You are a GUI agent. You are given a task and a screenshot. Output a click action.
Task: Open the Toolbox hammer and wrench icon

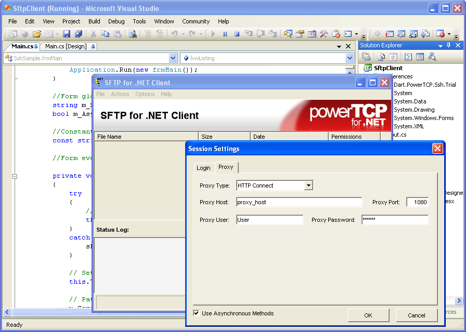pyautogui.click(x=323, y=34)
